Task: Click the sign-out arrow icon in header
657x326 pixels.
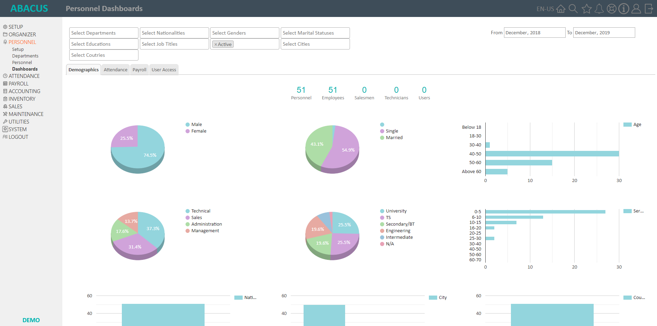Action: [649, 9]
